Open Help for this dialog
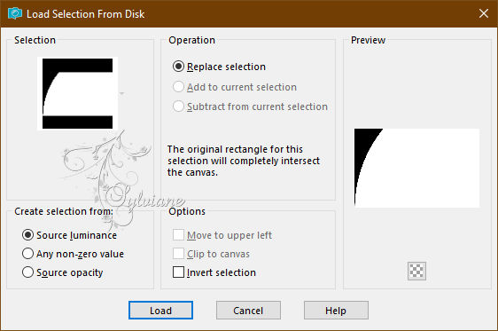This screenshot has height=331, width=498. (x=336, y=311)
